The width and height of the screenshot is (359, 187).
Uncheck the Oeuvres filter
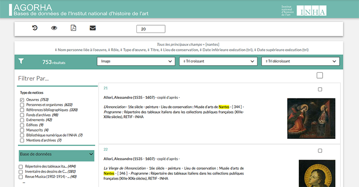pyautogui.click(x=22, y=100)
